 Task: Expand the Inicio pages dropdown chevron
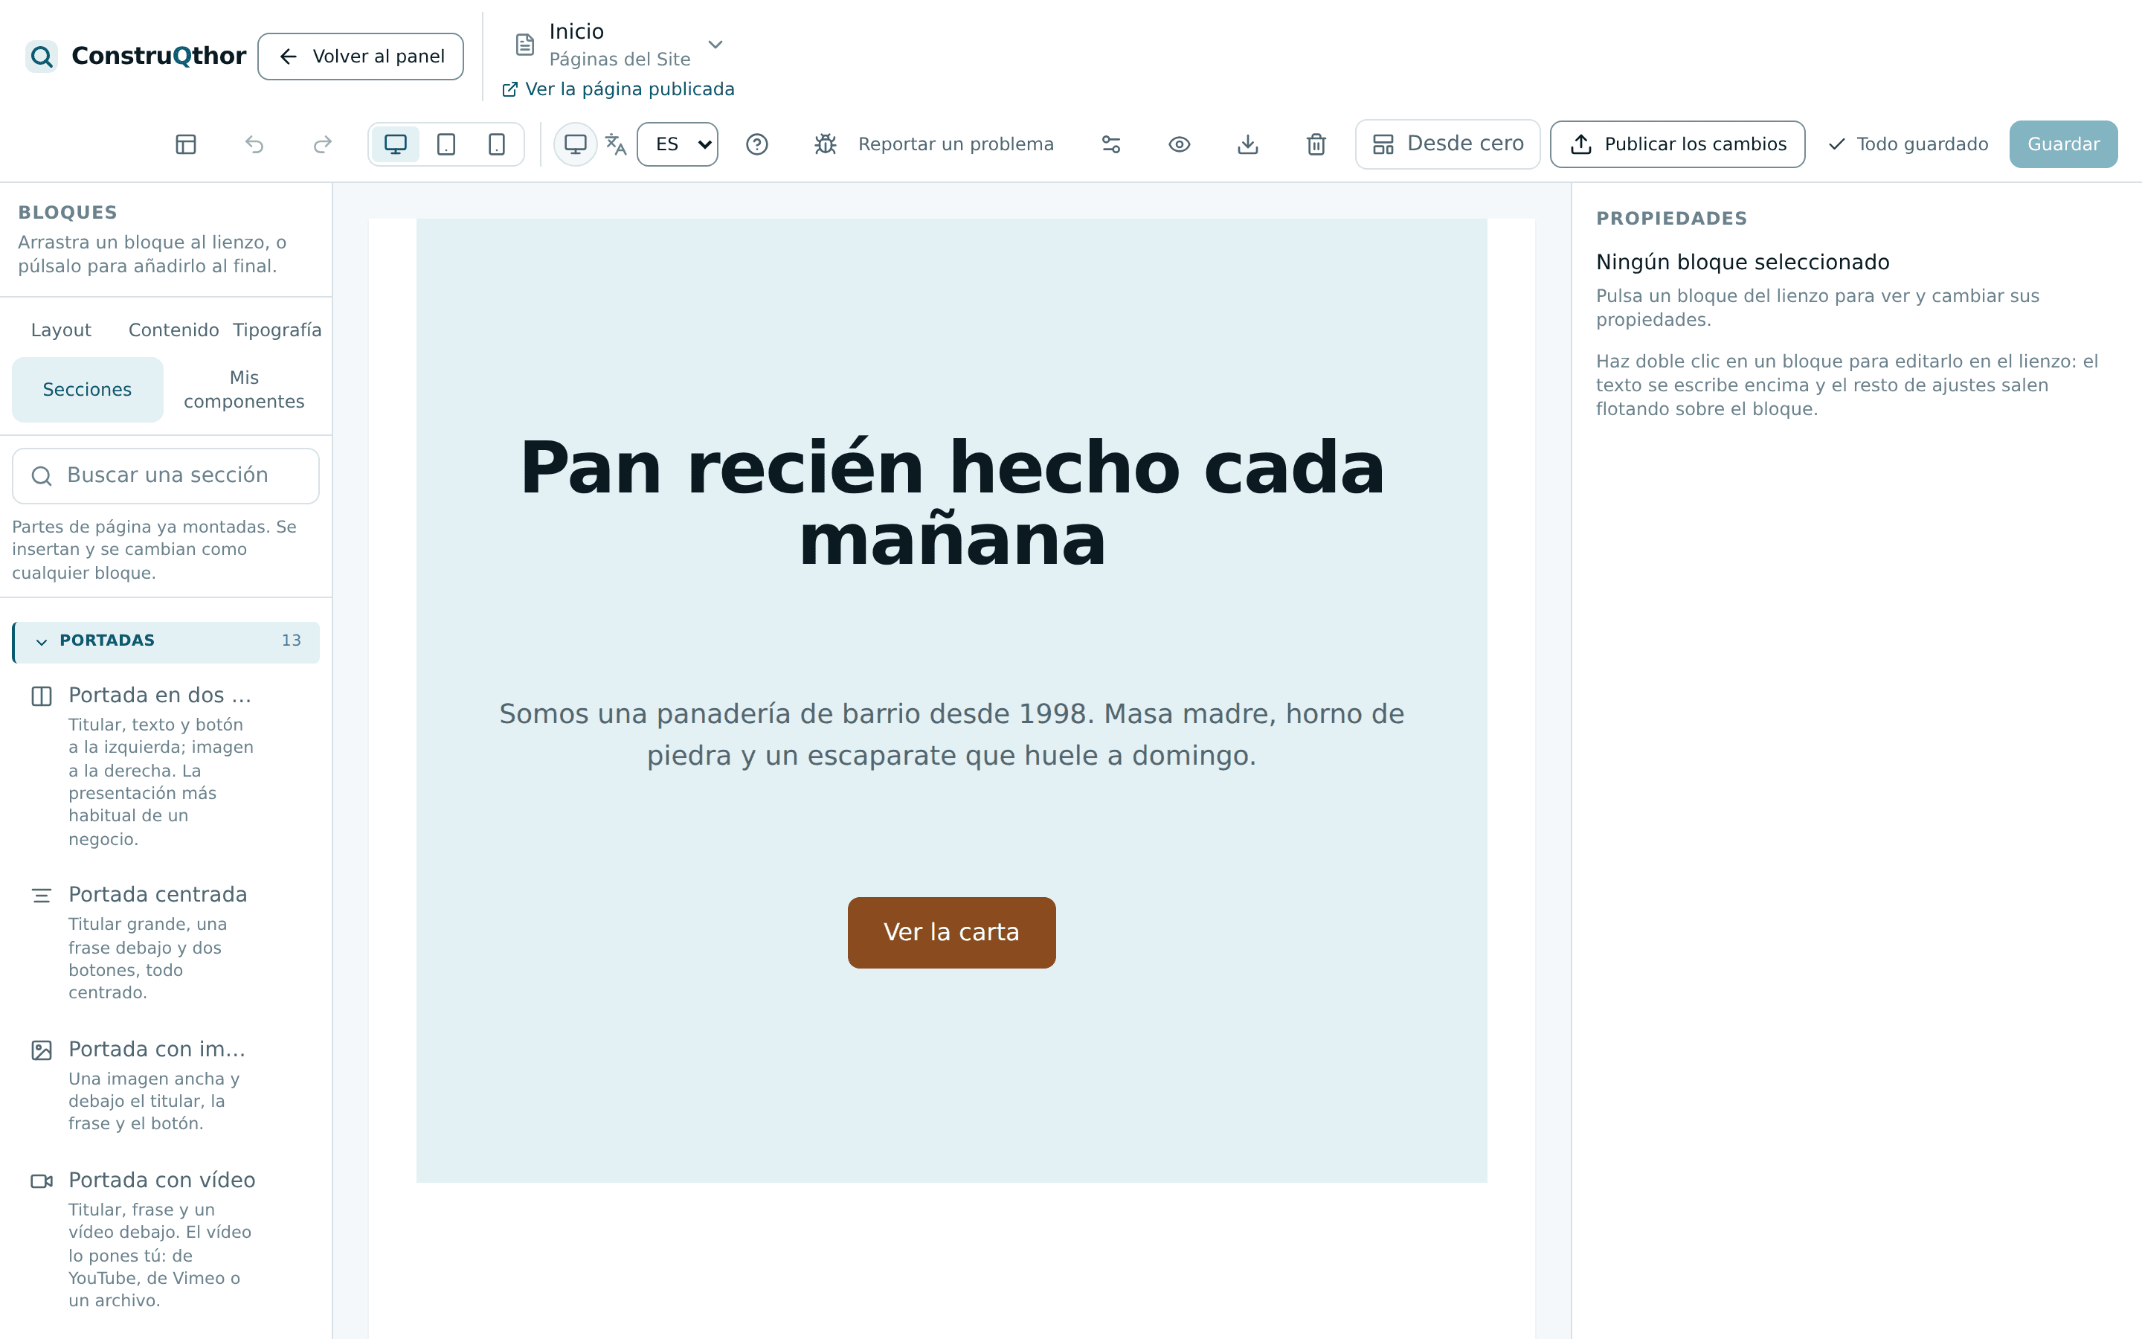[715, 45]
